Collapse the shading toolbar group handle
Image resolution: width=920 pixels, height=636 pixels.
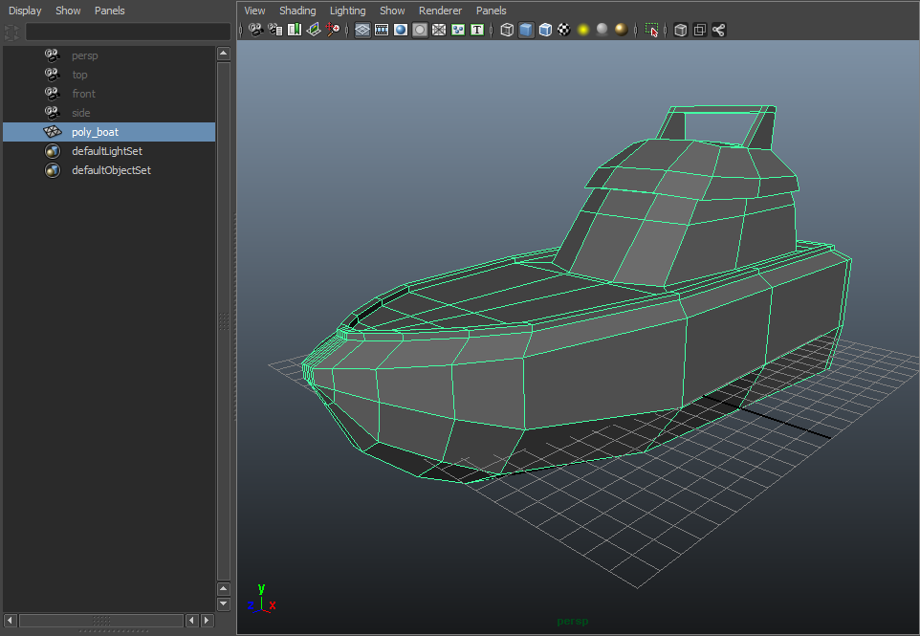[x=492, y=30]
